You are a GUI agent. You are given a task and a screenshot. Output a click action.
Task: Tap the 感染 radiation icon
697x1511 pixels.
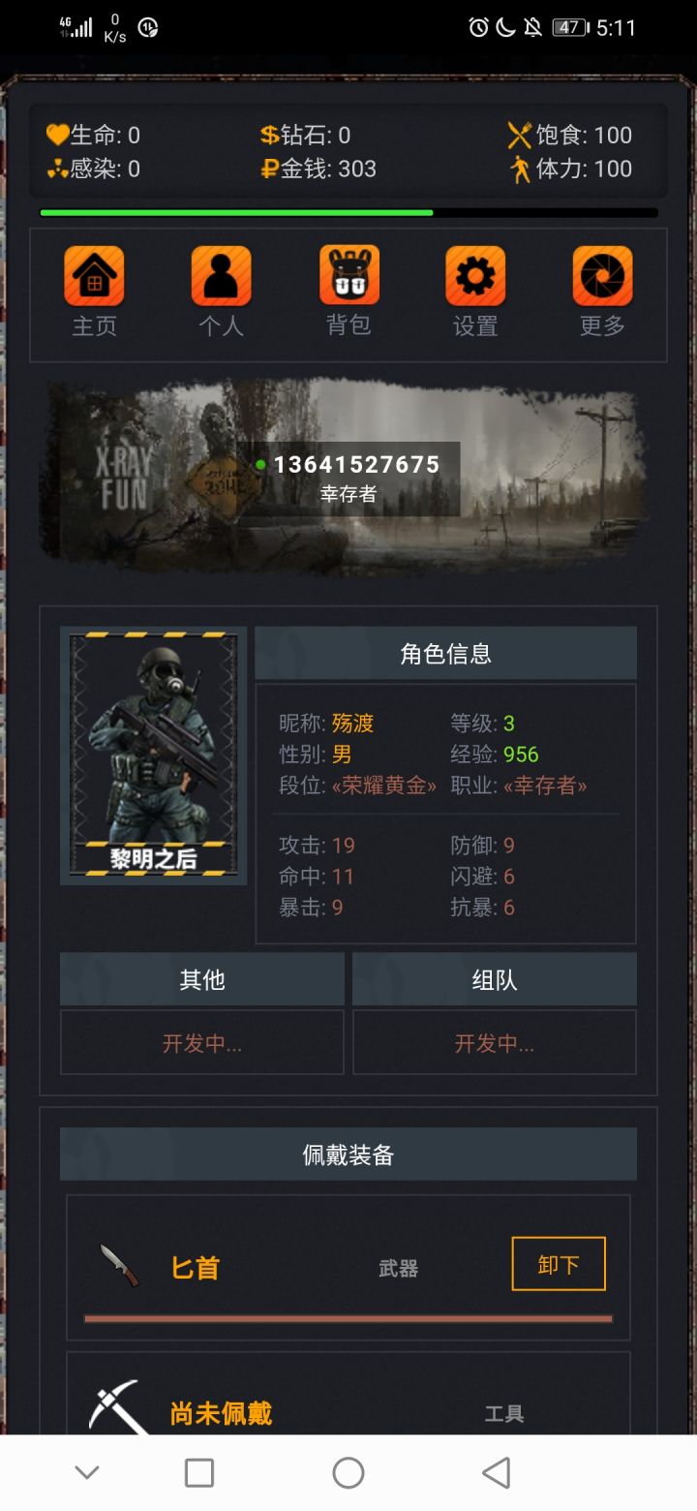pos(58,169)
